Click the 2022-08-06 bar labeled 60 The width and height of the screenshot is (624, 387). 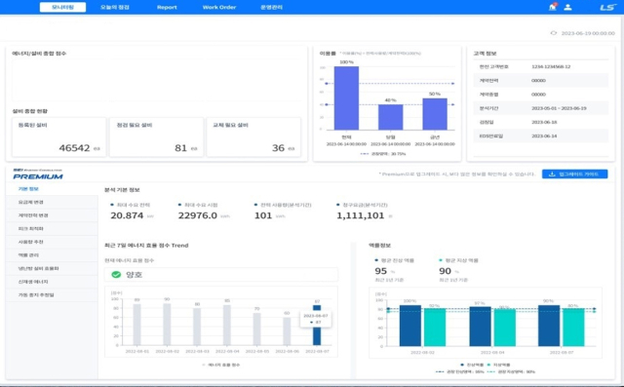pyautogui.click(x=287, y=331)
